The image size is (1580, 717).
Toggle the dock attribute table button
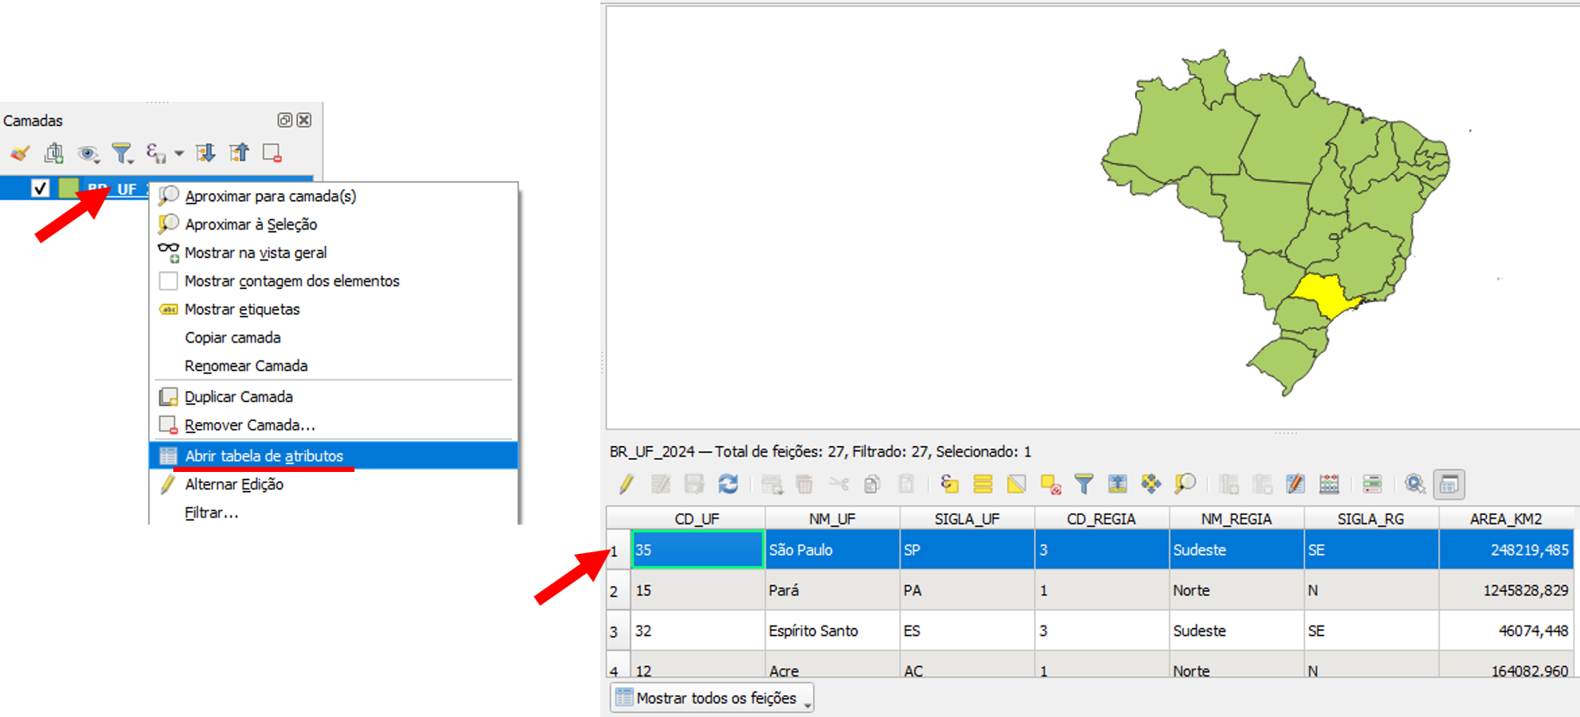tap(1449, 484)
